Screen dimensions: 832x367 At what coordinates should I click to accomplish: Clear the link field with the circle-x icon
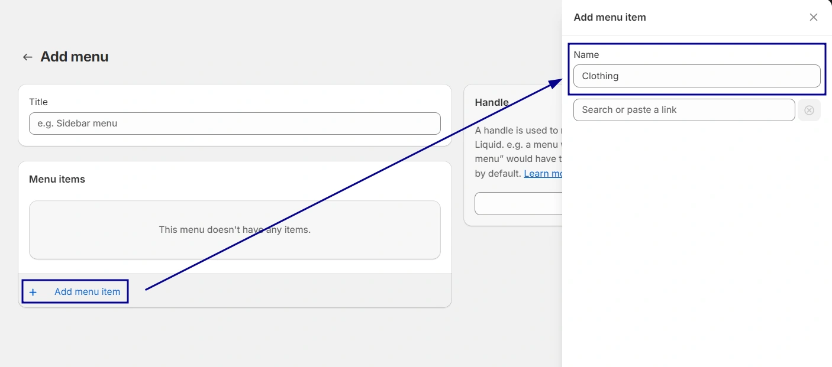[x=809, y=110]
